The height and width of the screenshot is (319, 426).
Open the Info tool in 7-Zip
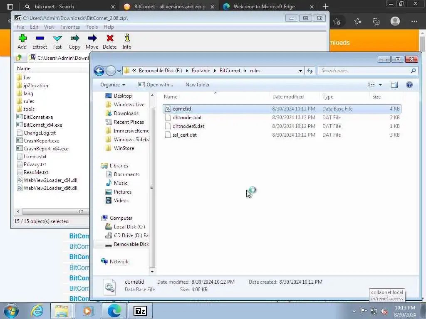[x=127, y=42]
